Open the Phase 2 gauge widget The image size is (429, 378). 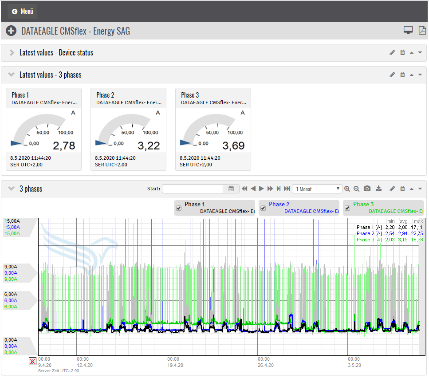pyautogui.click(x=128, y=130)
